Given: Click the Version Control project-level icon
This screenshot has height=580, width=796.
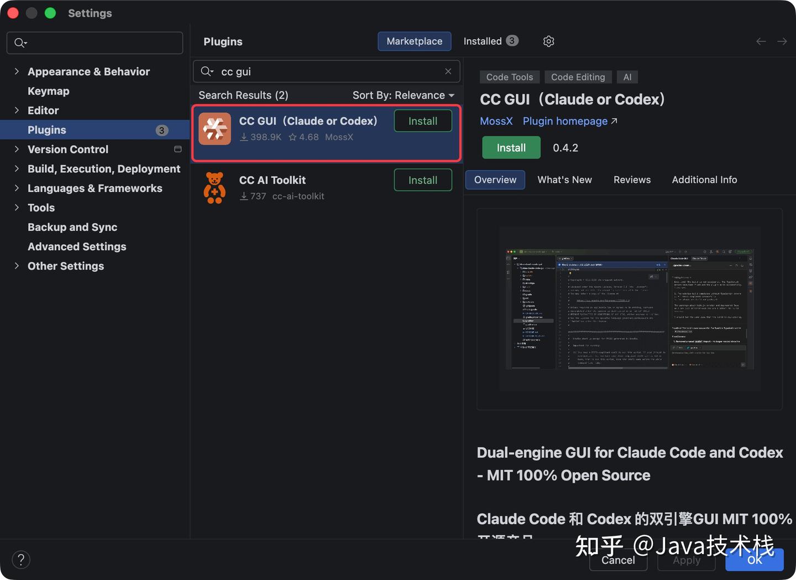Looking at the screenshot, I should 178,149.
